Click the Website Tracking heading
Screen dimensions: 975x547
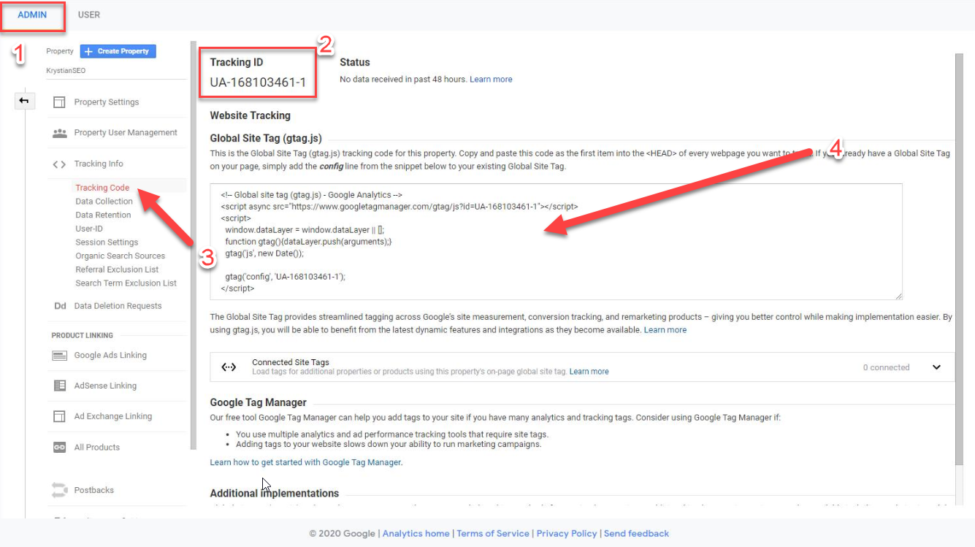point(250,115)
